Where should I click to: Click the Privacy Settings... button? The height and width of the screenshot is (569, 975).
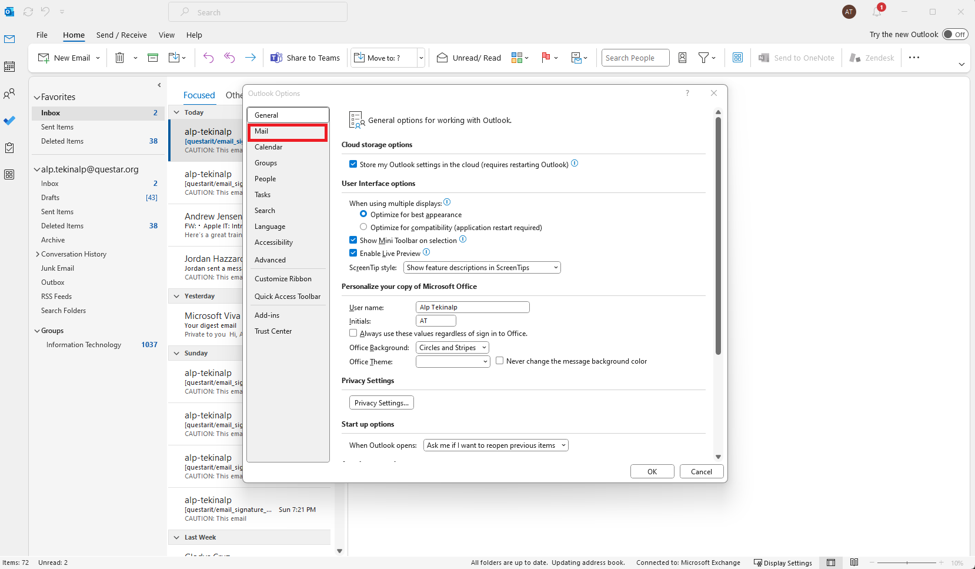[x=382, y=402]
